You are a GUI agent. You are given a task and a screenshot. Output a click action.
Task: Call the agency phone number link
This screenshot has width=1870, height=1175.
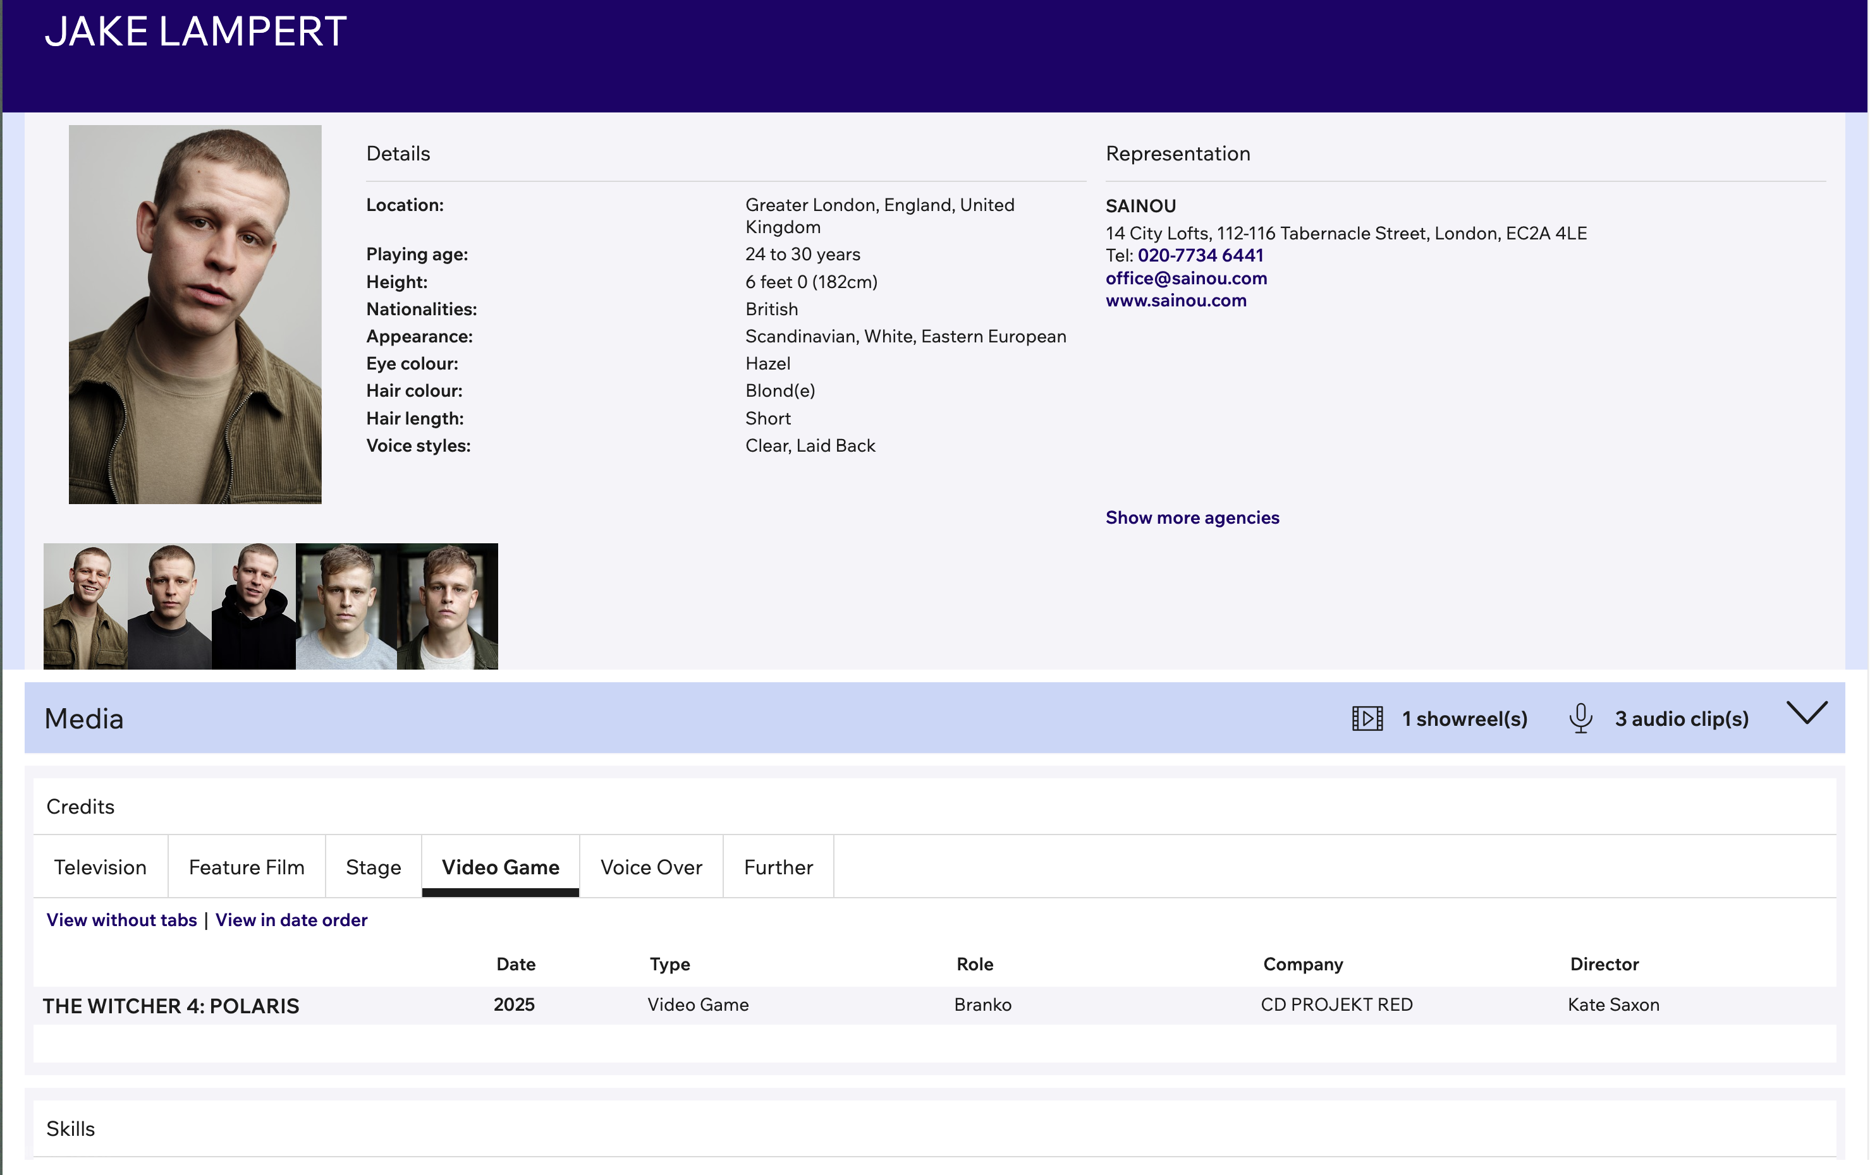(x=1200, y=255)
